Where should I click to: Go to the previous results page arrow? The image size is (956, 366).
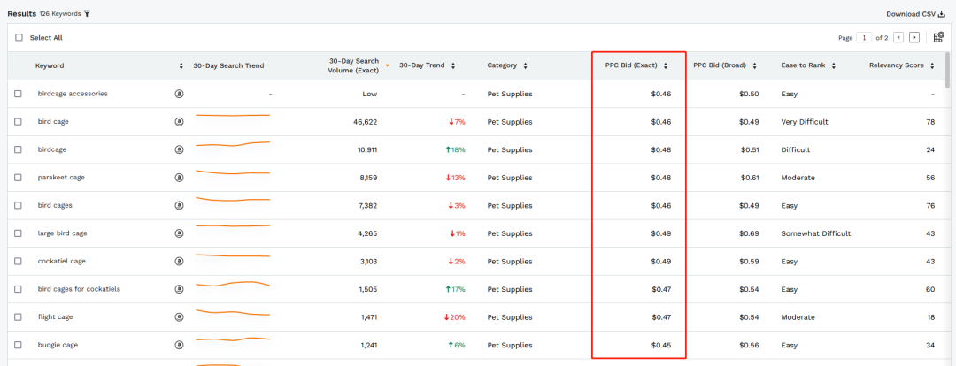coord(898,38)
